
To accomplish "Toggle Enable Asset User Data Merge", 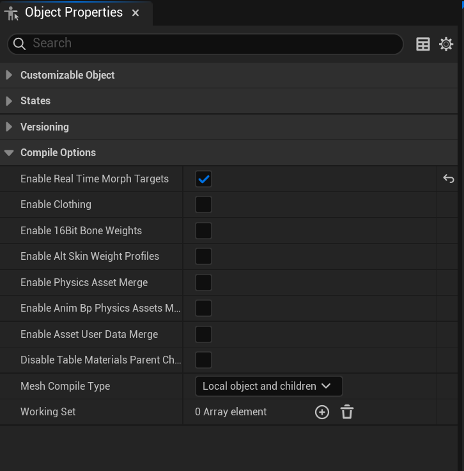I will 203,334.
